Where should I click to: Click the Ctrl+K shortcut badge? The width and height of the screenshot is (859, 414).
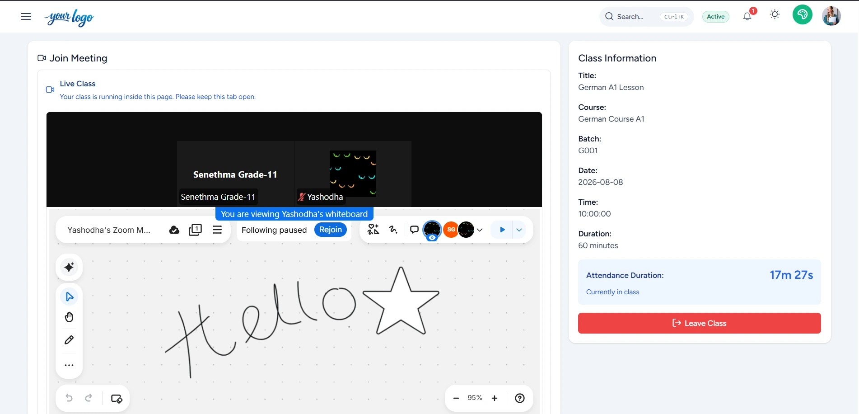pyautogui.click(x=674, y=17)
